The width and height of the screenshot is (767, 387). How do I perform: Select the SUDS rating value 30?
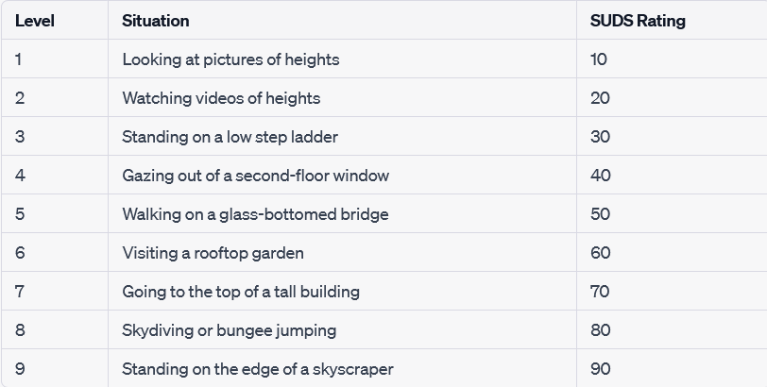[x=600, y=137]
